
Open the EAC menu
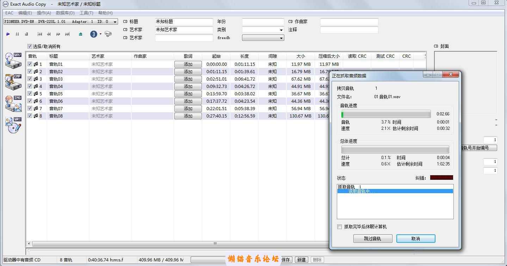[9, 13]
